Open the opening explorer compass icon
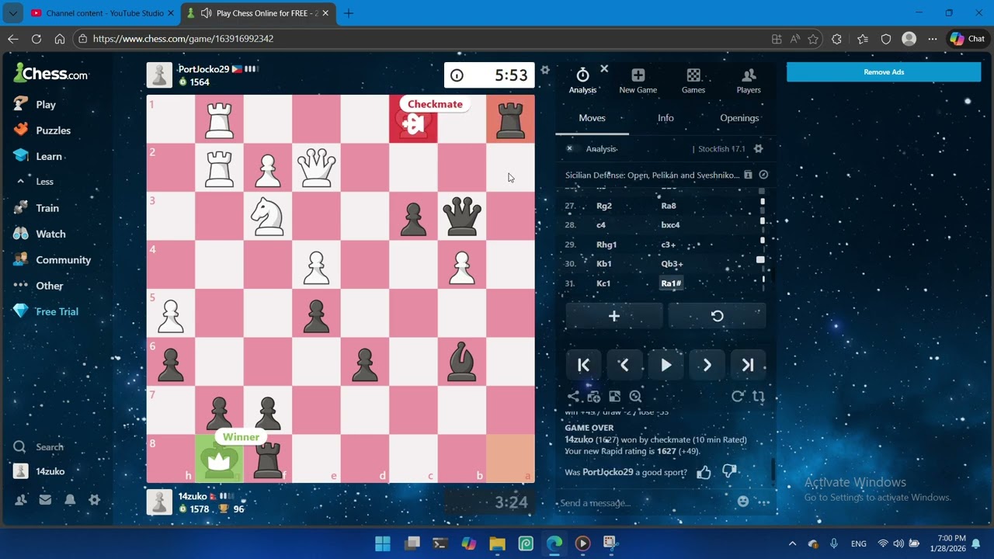 [763, 175]
